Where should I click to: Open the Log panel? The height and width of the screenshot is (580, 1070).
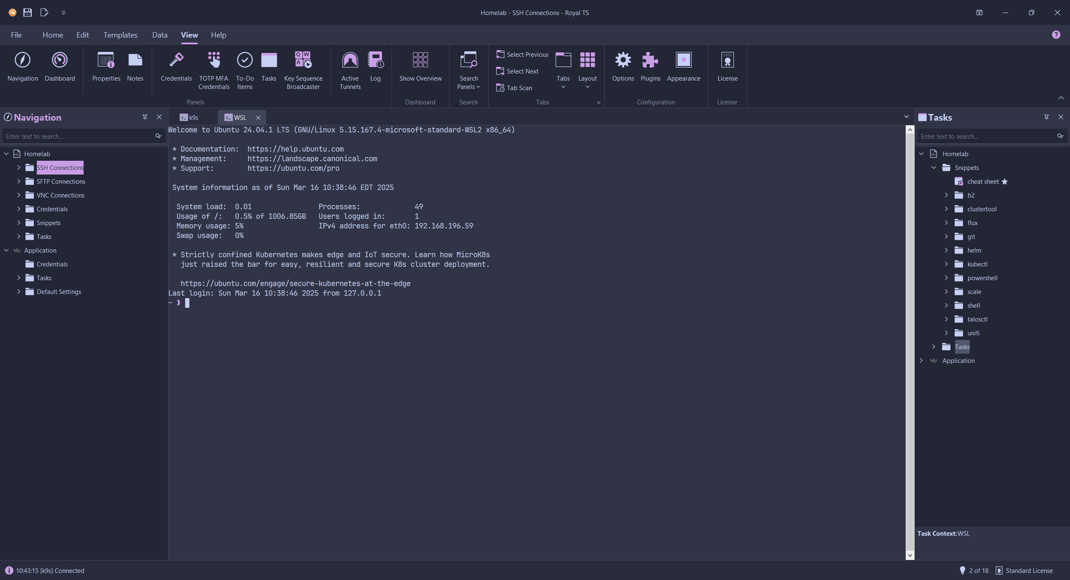click(375, 67)
